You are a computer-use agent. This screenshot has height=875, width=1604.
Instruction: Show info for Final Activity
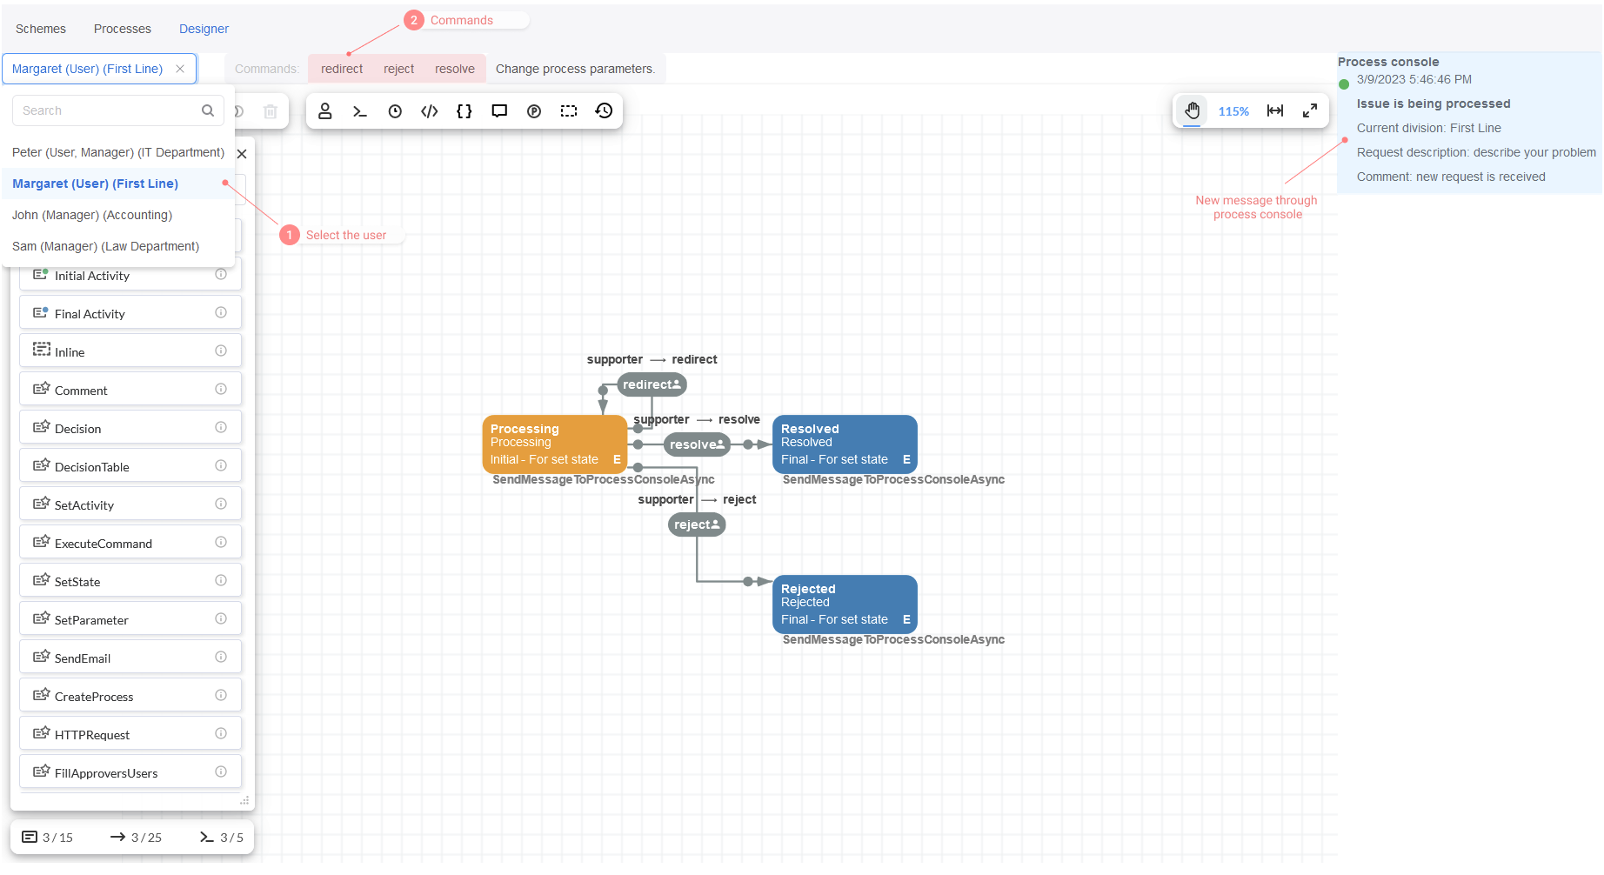(221, 312)
